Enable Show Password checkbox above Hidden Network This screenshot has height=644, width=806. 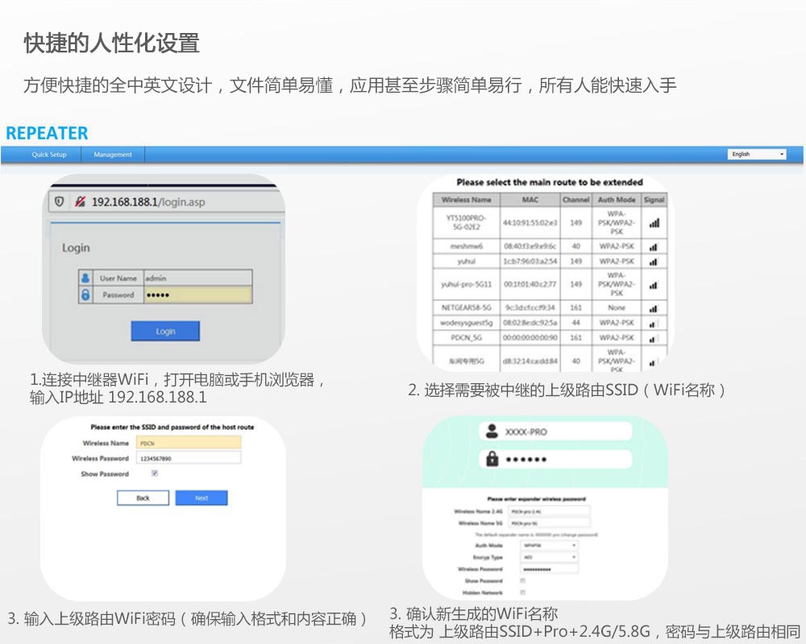click(523, 580)
